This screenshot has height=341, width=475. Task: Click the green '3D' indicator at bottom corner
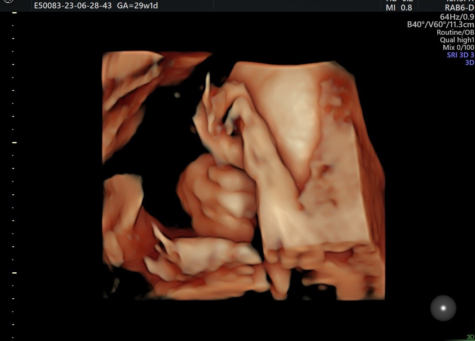tap(470, 337)
